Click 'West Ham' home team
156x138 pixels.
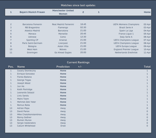click(32, 49)
